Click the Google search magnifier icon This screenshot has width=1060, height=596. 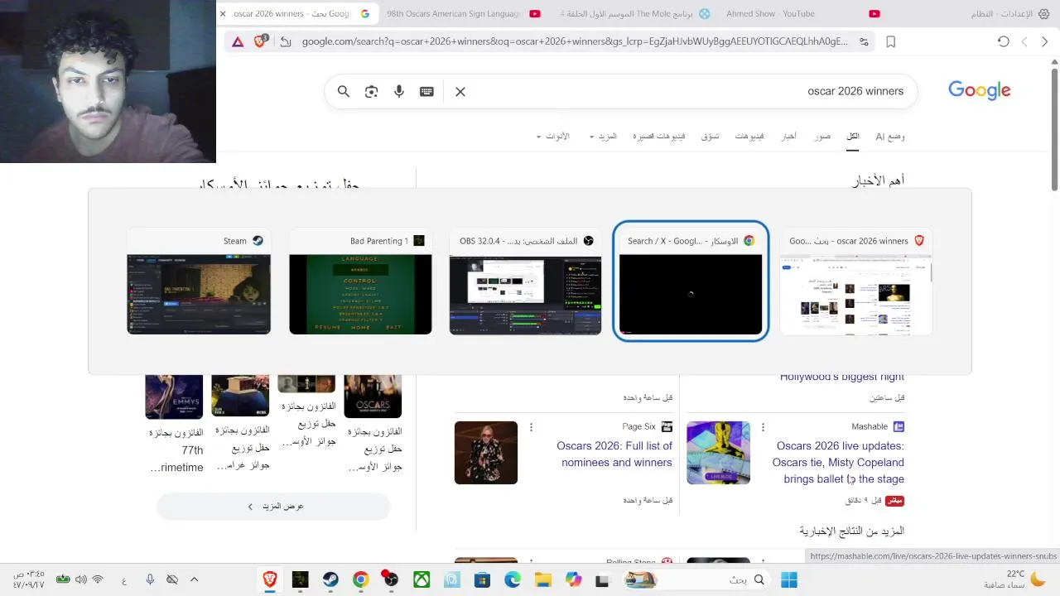click(344, 92)
